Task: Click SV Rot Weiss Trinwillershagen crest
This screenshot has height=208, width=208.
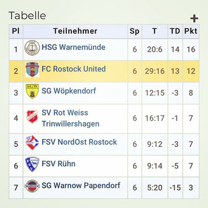Action: (32, 116)
